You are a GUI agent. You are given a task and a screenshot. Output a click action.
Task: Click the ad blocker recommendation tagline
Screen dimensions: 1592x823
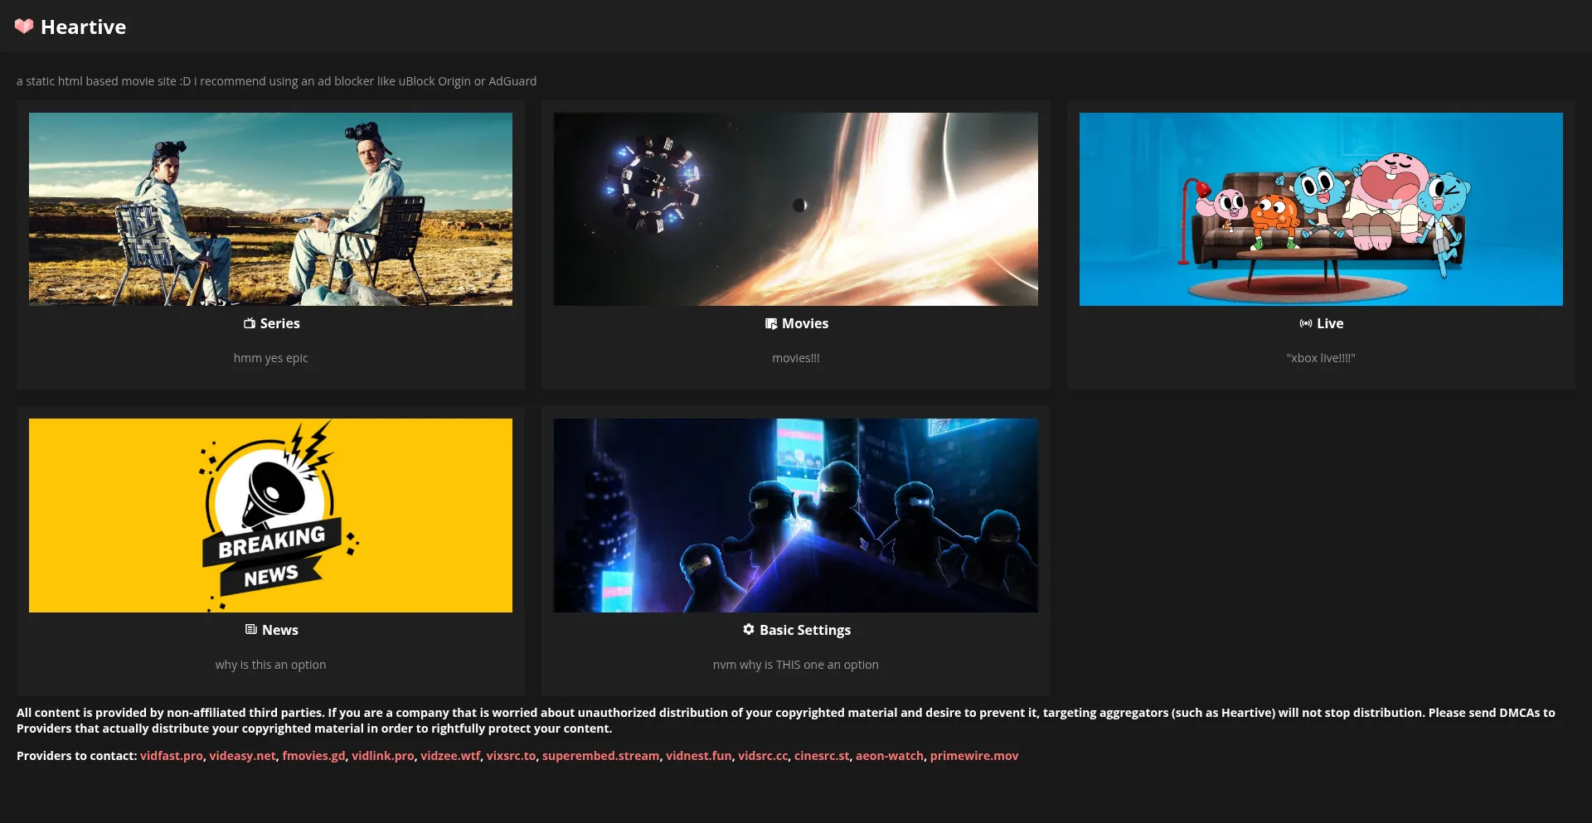[x=276, y=81]
